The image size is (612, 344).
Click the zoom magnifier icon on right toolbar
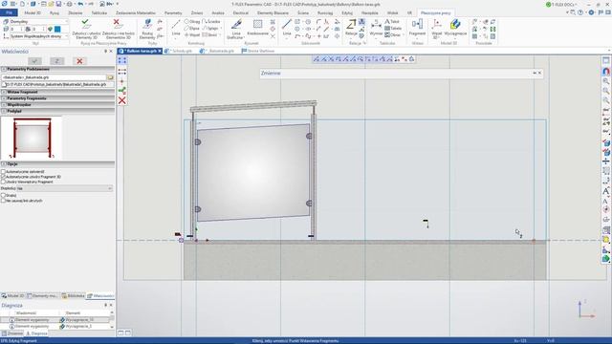605,81
